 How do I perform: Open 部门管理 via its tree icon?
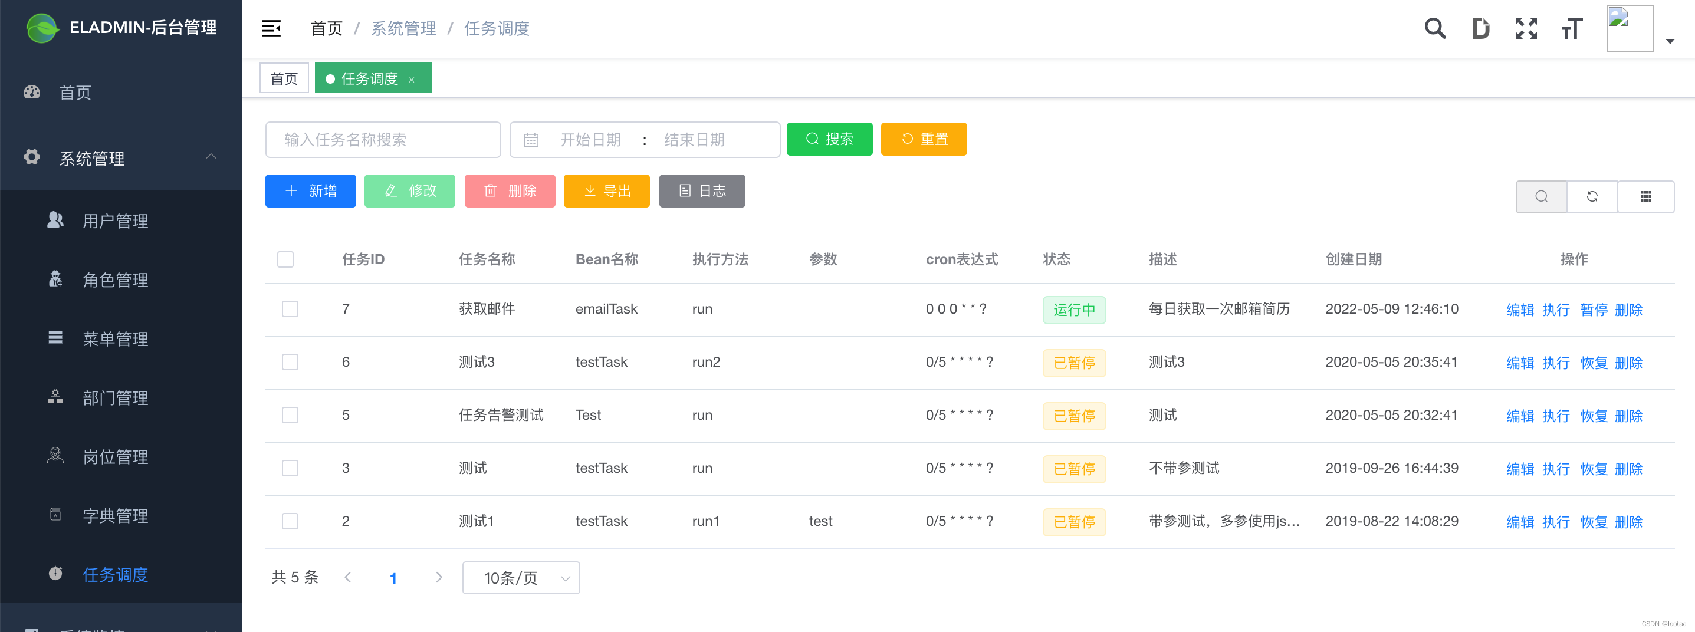click(x=55, y=397)
